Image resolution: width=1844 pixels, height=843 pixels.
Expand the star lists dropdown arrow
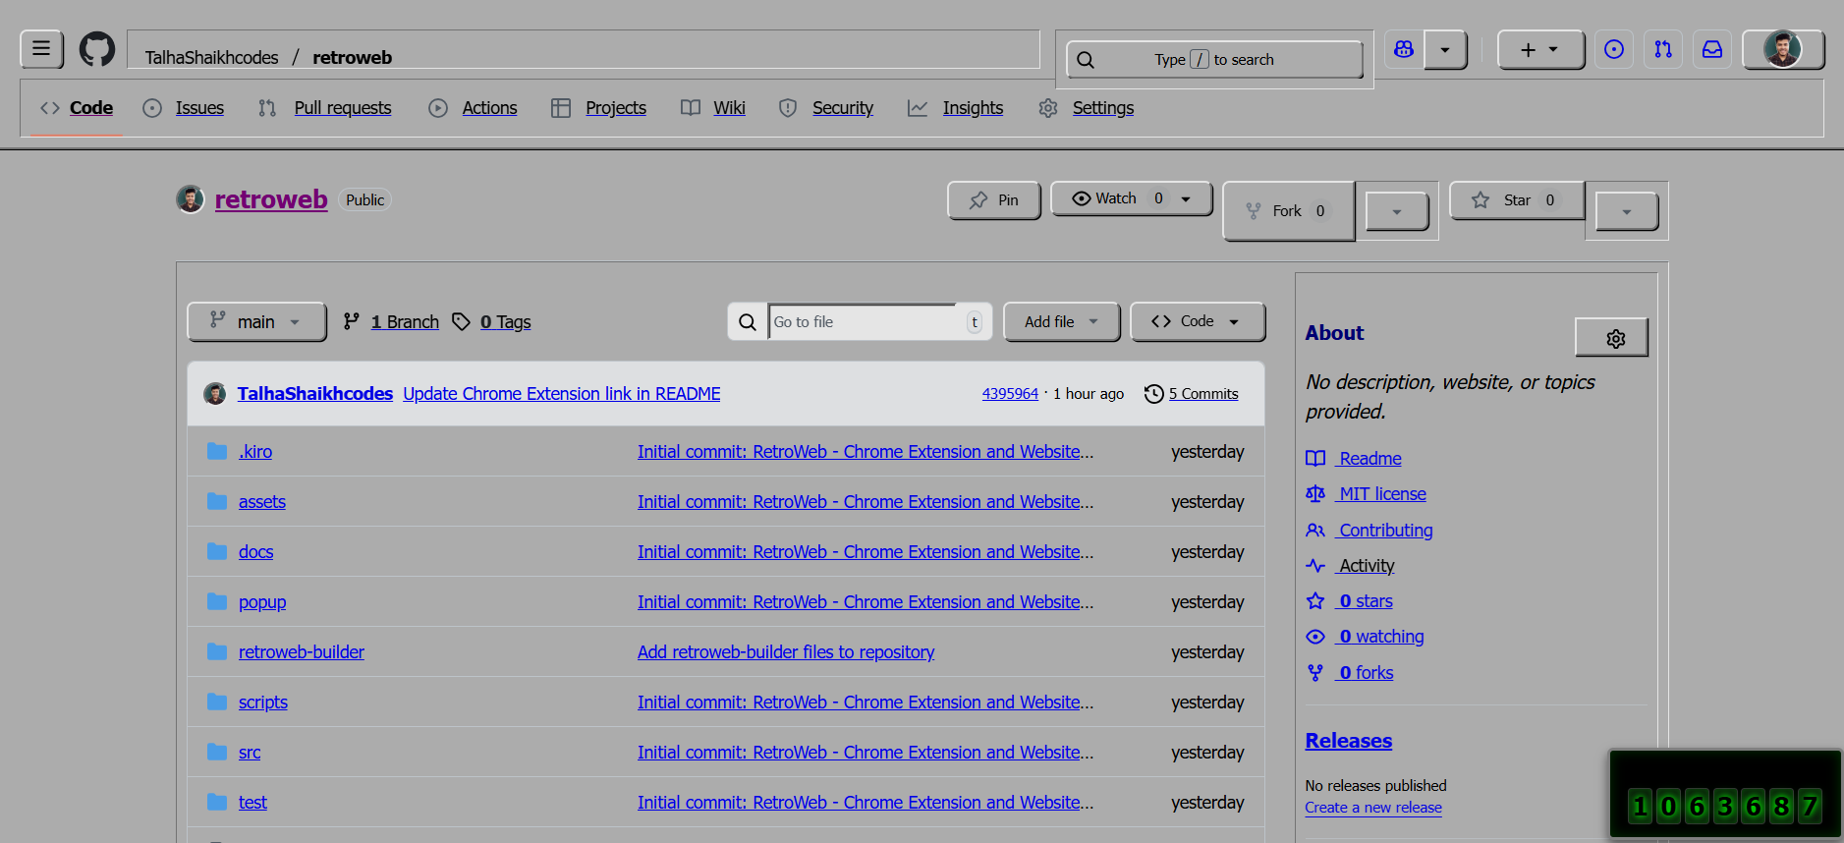pyautogui.click(x=1627, y=211)
